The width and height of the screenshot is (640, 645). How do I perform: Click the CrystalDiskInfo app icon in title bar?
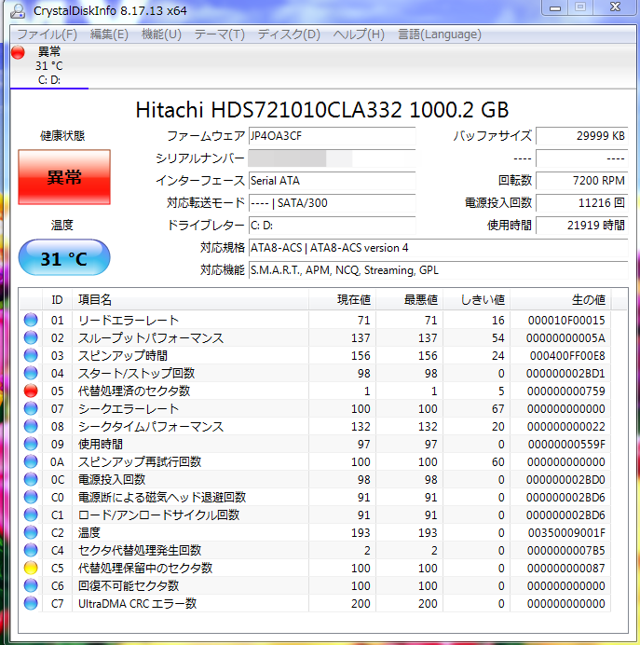tap(18, 10)
